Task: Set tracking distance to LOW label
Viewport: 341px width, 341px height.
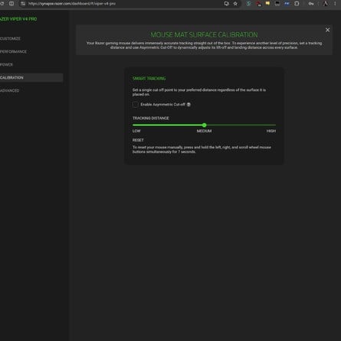Action: 136,131
